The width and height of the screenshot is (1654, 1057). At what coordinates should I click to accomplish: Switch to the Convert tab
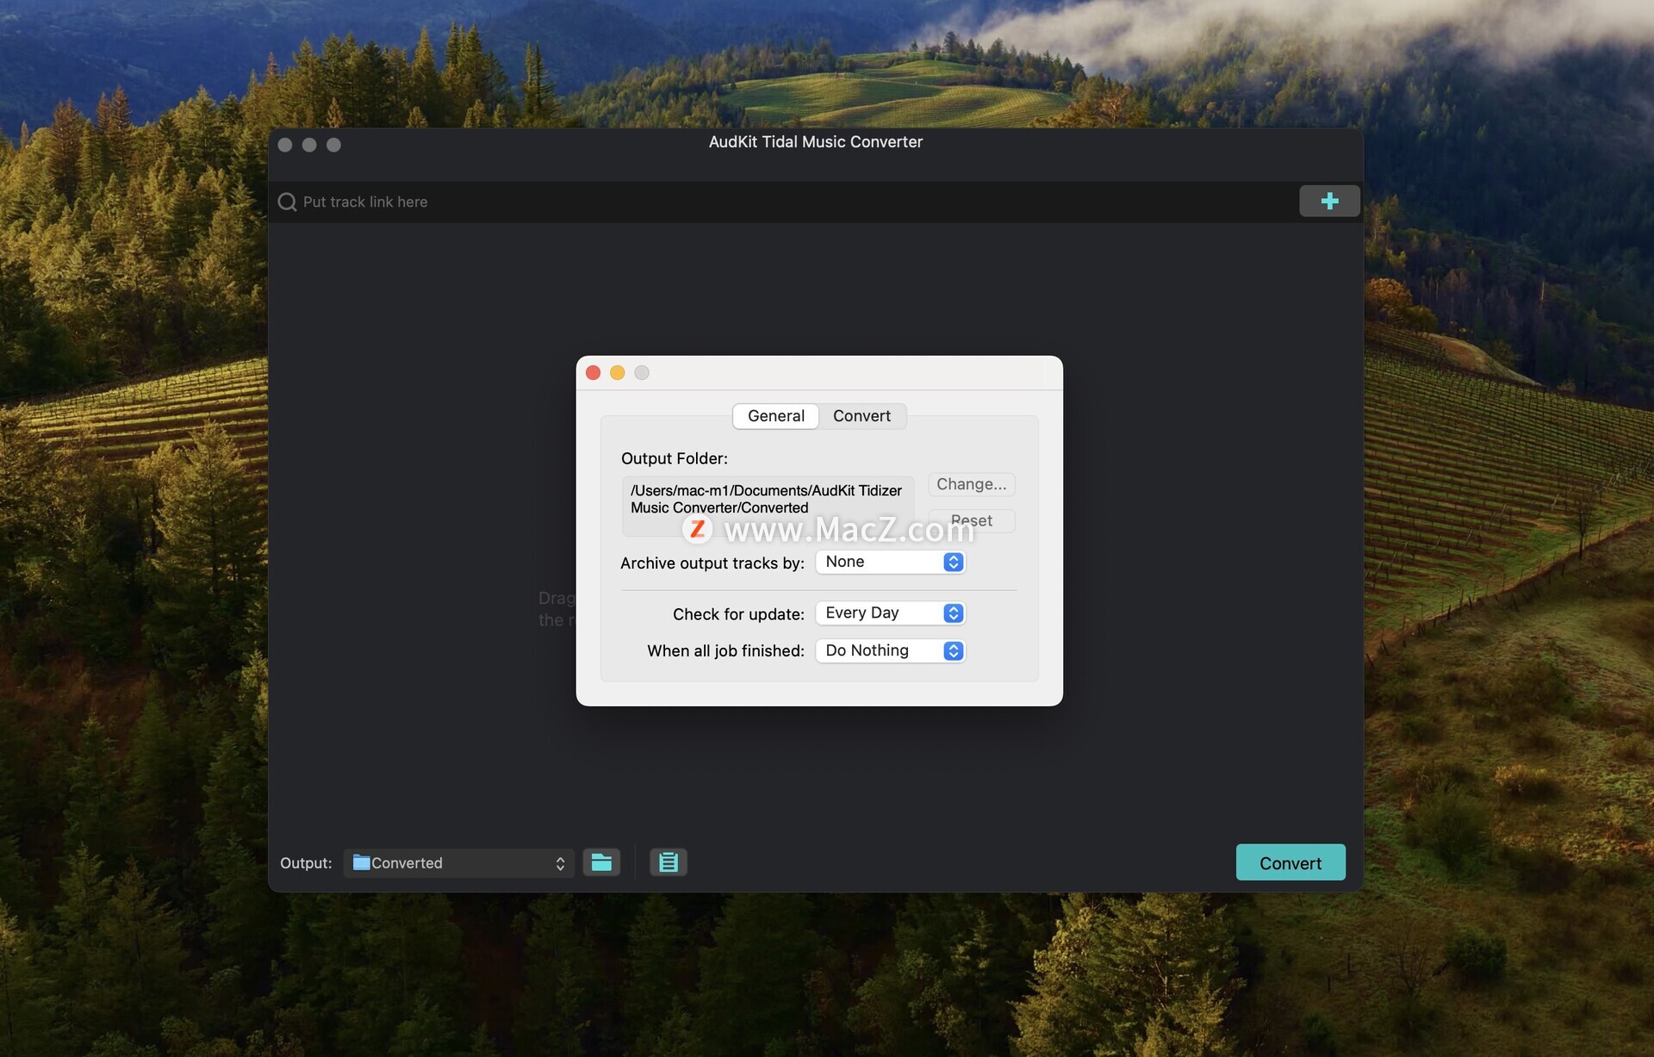coord(861,416)
